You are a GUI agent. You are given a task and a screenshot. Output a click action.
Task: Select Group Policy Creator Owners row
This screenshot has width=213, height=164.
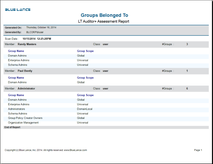pos(25,118)
